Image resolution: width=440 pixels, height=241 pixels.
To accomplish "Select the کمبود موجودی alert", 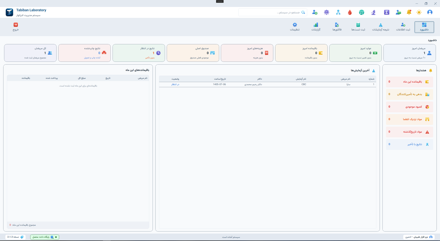I will [409, 107].
